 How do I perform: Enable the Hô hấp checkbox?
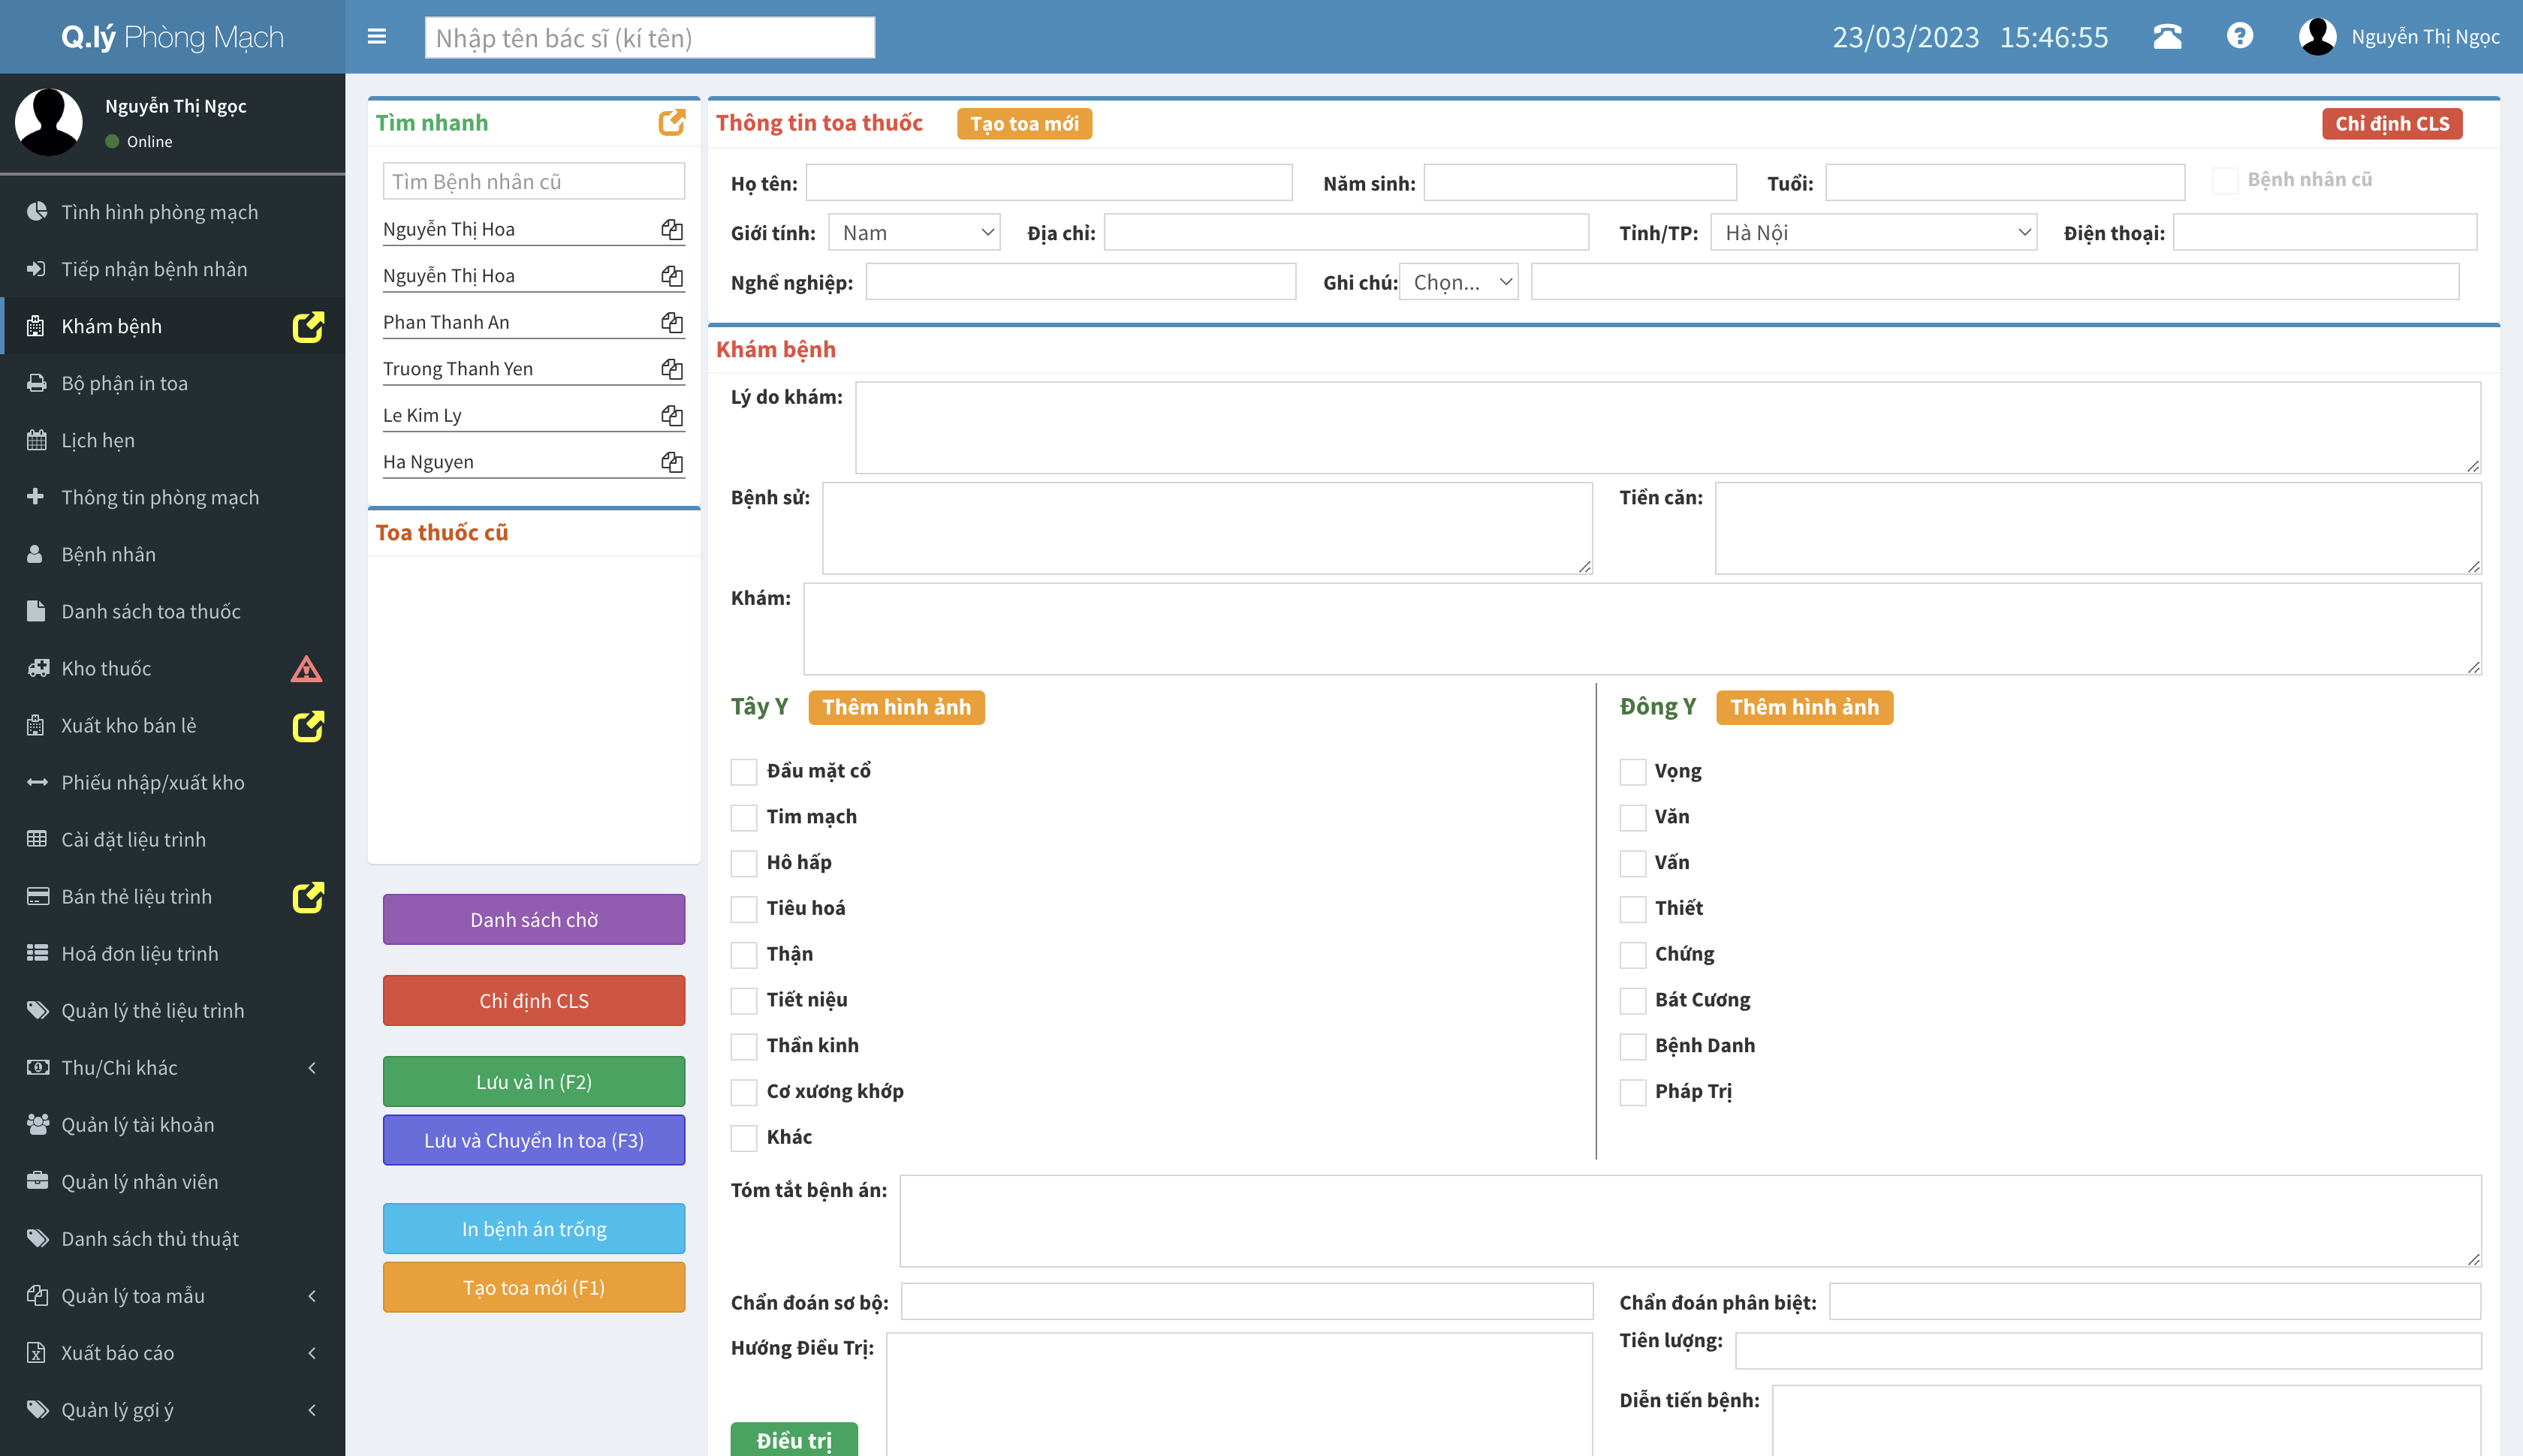point(743,863)
